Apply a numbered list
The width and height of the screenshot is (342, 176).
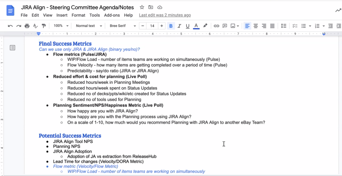317,26
